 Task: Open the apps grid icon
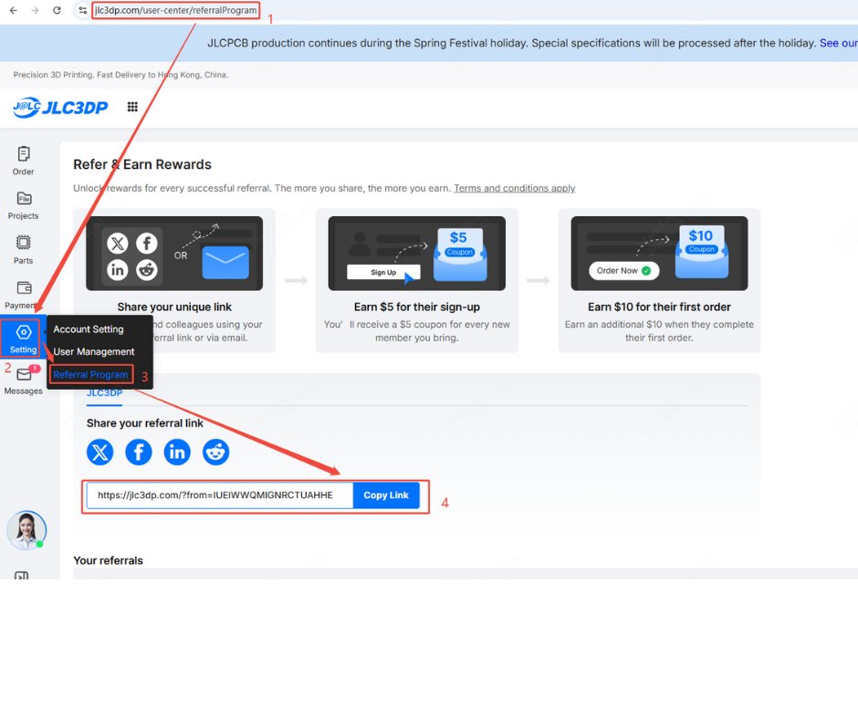click(x=132, y=107)
